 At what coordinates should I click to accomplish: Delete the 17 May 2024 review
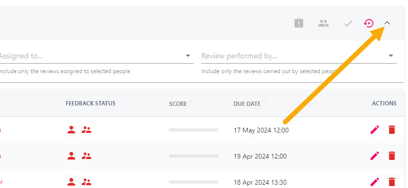point(391,130)
